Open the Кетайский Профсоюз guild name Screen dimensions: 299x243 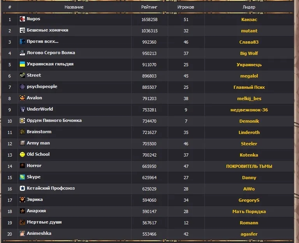51,188
